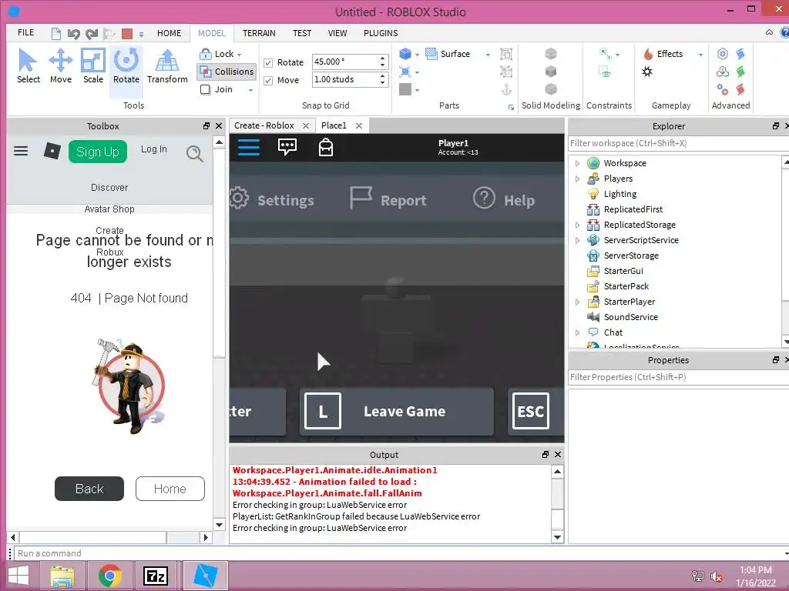Expand the Workspace tree node
789x591 pixels.
(x=577, y=163)
